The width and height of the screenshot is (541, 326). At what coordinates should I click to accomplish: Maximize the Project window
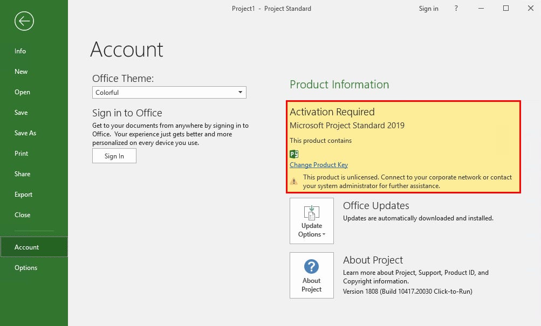tap(506, 8)
